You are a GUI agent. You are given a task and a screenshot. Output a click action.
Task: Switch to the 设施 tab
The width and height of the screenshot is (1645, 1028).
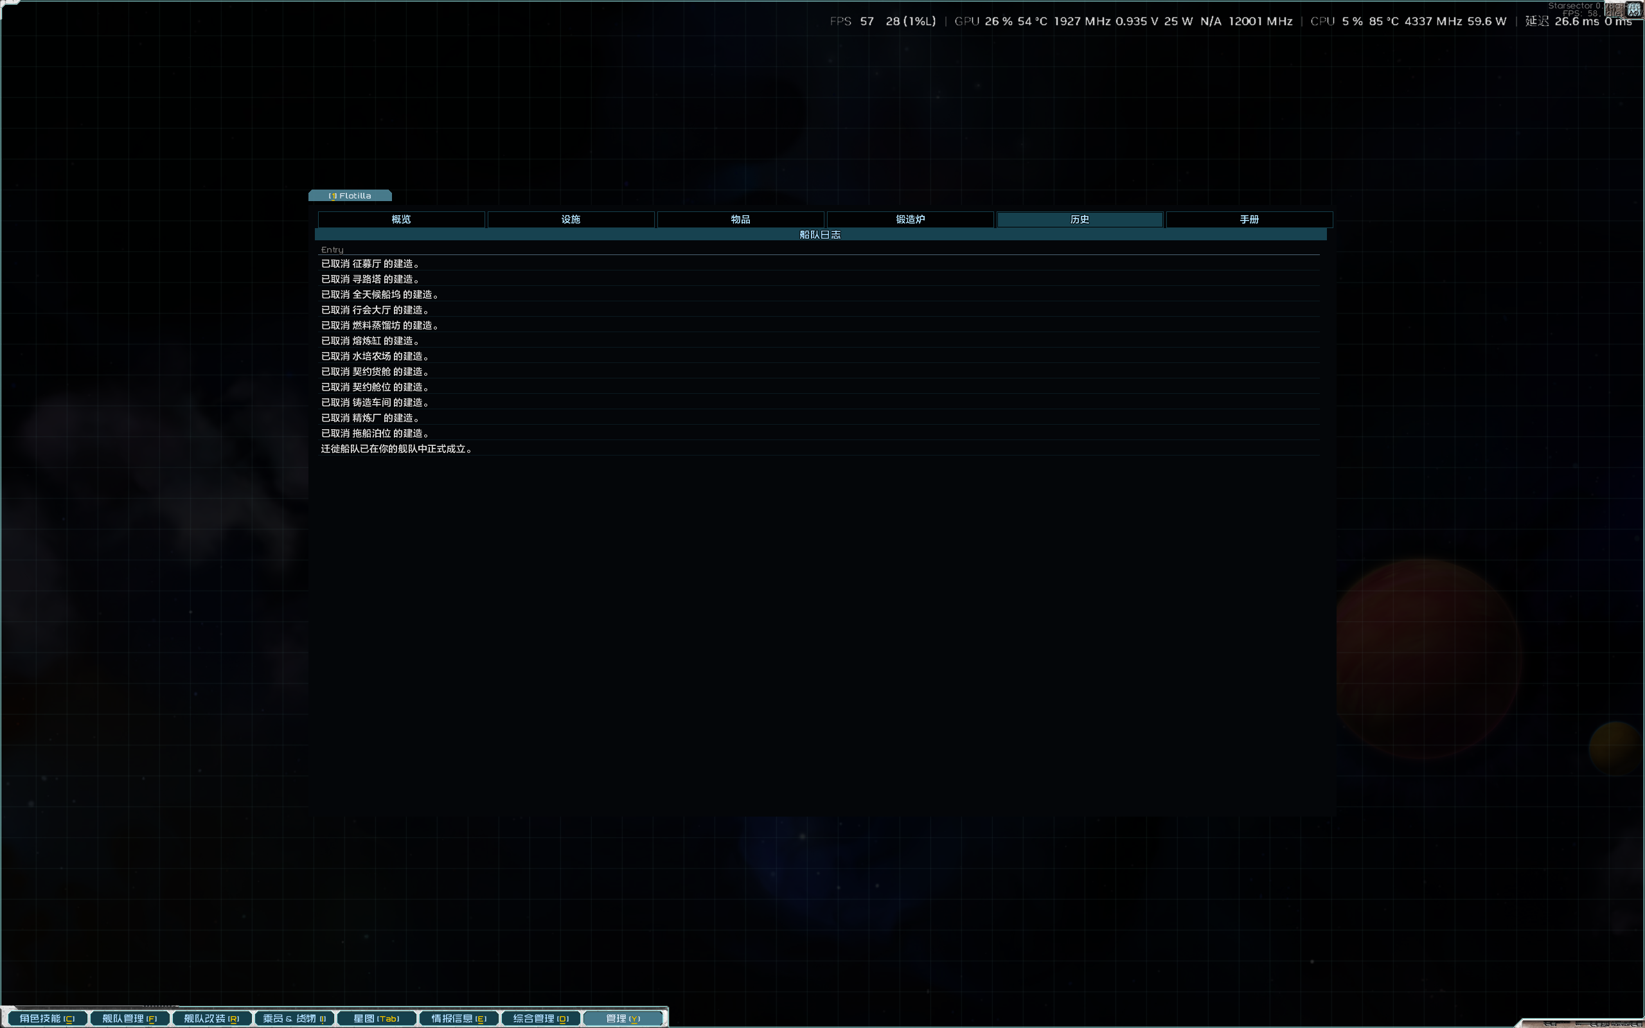(571, 219)
